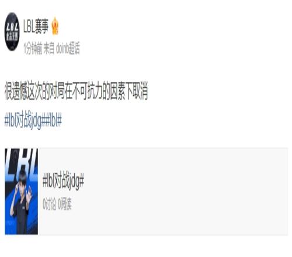Click the gold crown membership badge

55,26
